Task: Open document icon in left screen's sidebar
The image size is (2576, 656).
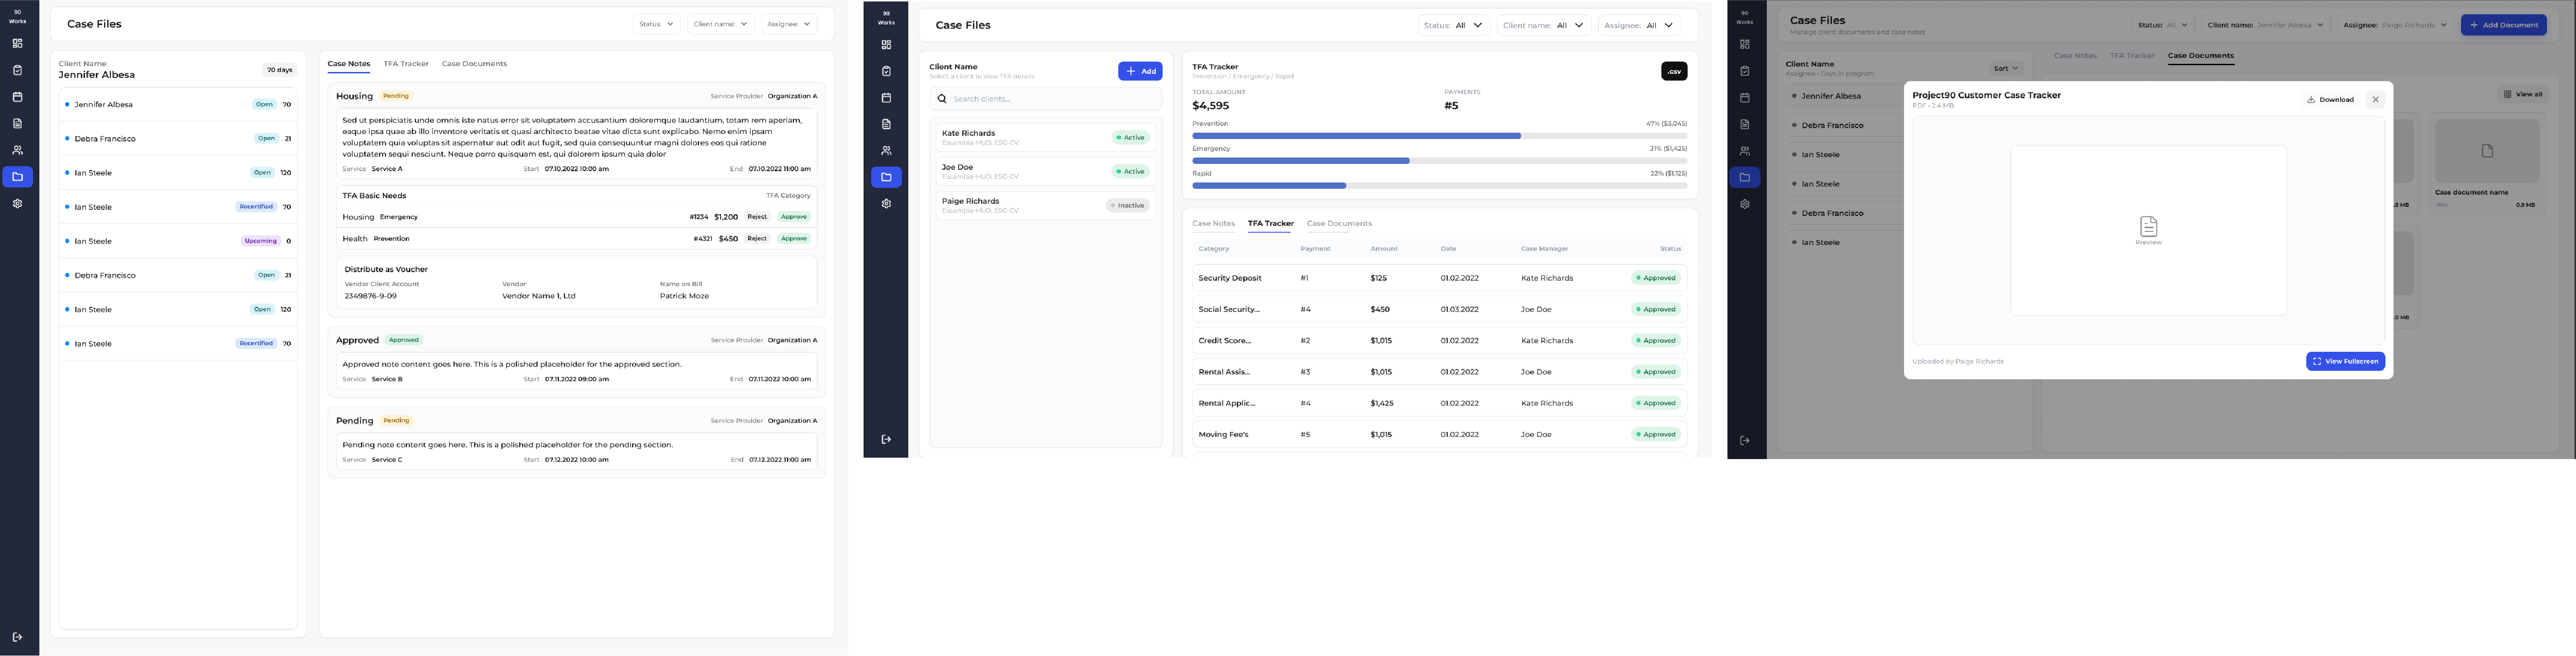Action: coord(17,123)
